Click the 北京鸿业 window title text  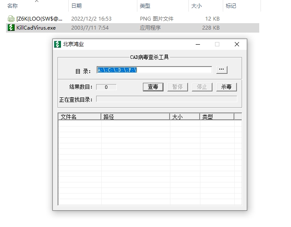73,44
